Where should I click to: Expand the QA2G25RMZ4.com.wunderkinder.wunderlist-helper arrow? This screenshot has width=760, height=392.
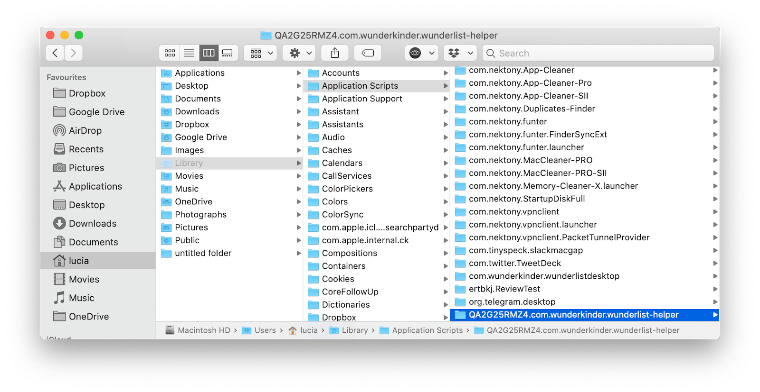tap(715, 315)
